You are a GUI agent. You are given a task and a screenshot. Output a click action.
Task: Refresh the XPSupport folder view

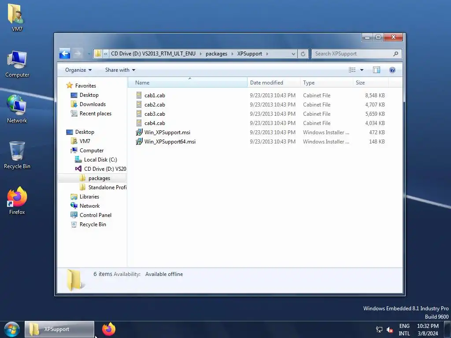(x=303, y=54)
